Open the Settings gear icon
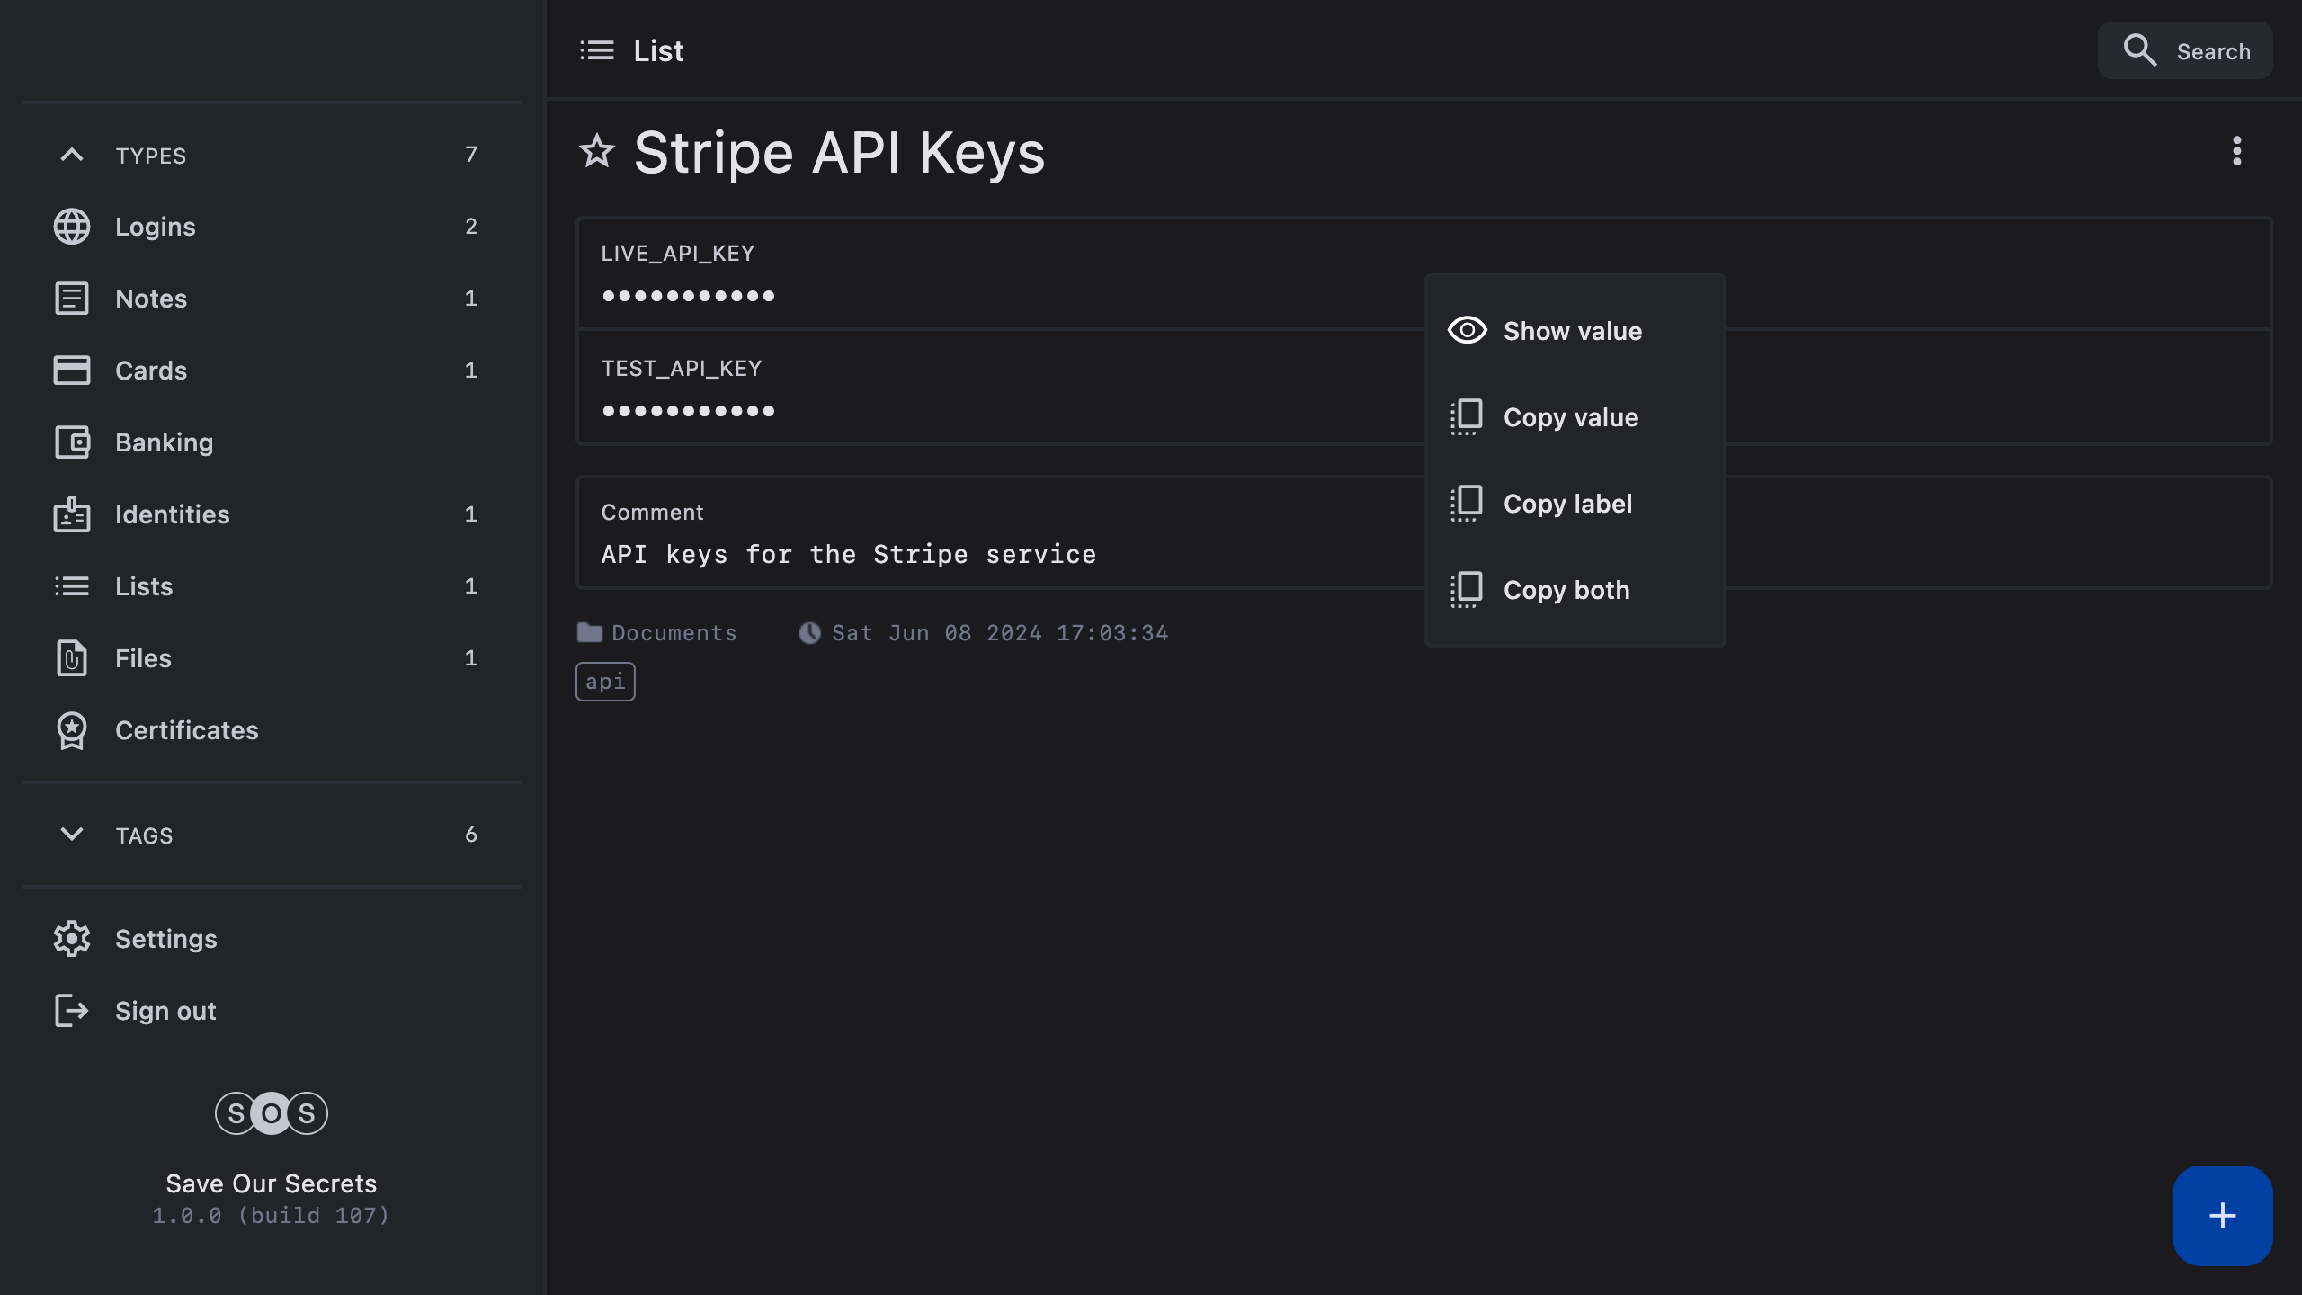This screenshot has width=2302, height=1295. coord(72,939)
